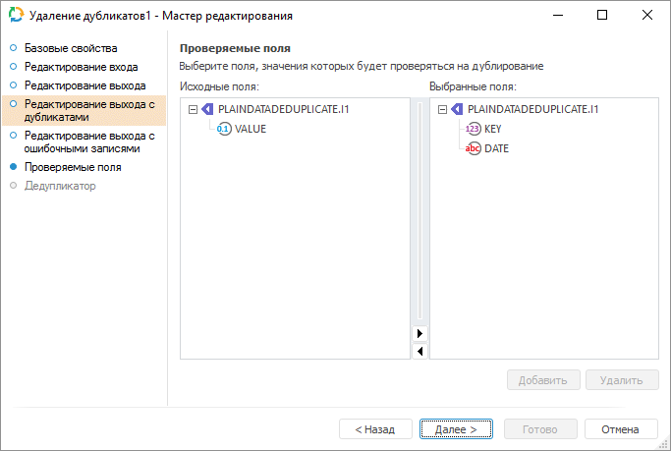Move field right with the right arrow
671x451 pixels.
420,334
